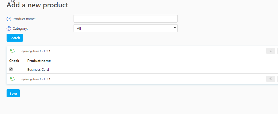
Task: Uncheck the Business Card checkbox
Action: click(x=11, y=69)
